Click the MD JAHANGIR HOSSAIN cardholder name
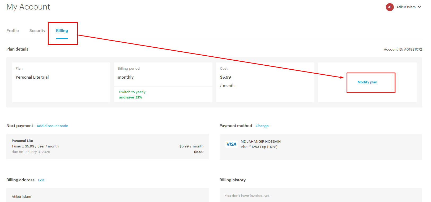The height and width of the screenshot is (202, 431). click(261, 142)
